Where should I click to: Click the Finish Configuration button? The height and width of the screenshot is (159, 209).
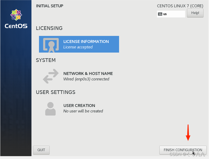(183, 150)
